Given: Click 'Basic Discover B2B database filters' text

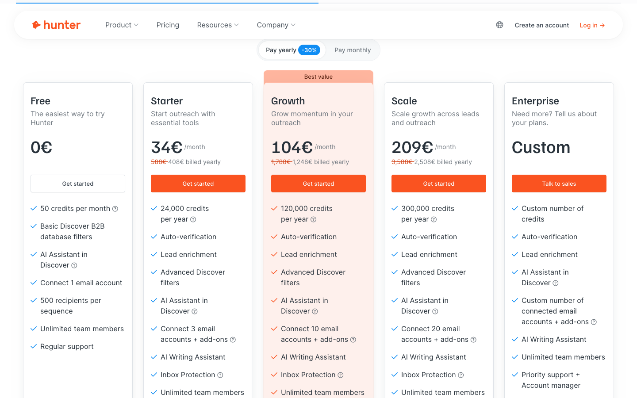Looking at the screenshot, I should [x=73, y=232].
